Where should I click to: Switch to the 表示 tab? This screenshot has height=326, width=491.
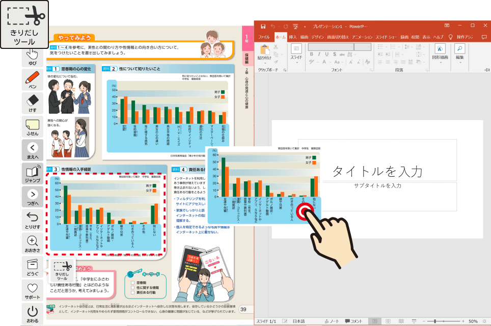click(426, 37)
